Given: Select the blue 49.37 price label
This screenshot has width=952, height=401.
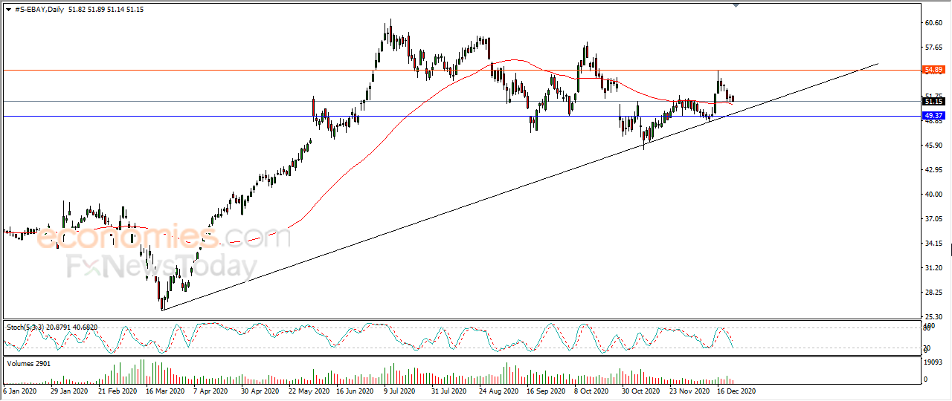Looking at the screenshot, I should pos(933,116).
